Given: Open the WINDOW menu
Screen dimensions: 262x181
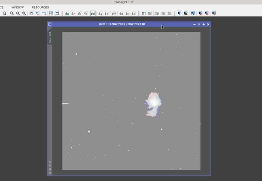Looking at the screenshot, I should pyautogui.click(x=18, y=7).
